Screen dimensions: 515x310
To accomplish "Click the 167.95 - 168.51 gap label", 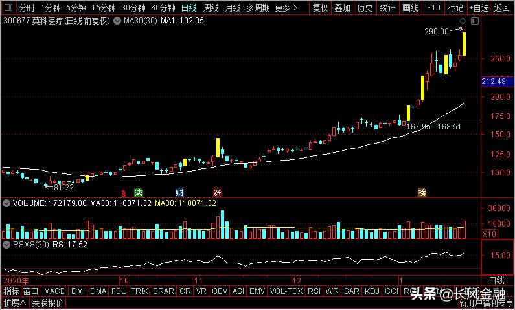I will (433, 127).
